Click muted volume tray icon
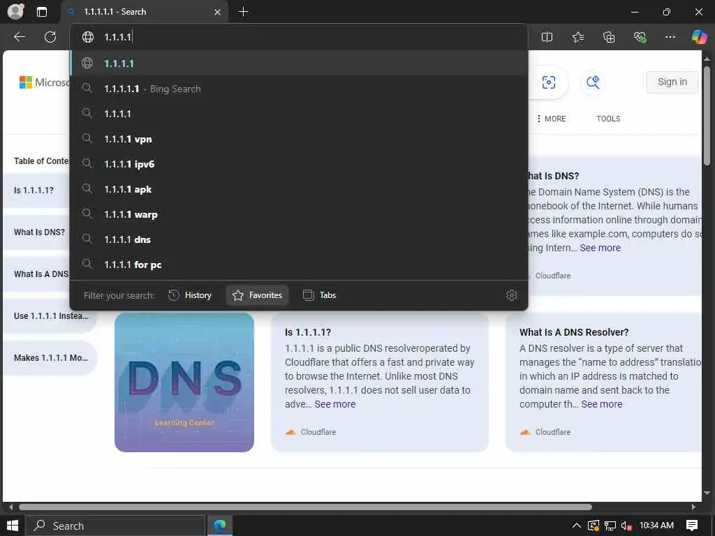The height and width of the screenshot is (536, 715). click(626, 526)
